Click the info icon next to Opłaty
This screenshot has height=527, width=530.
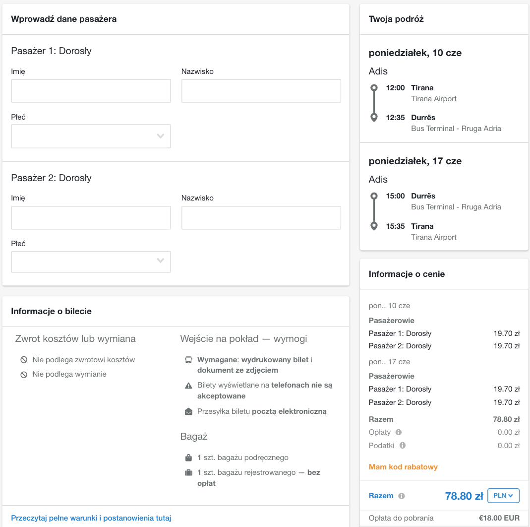(x=399, y=432)
